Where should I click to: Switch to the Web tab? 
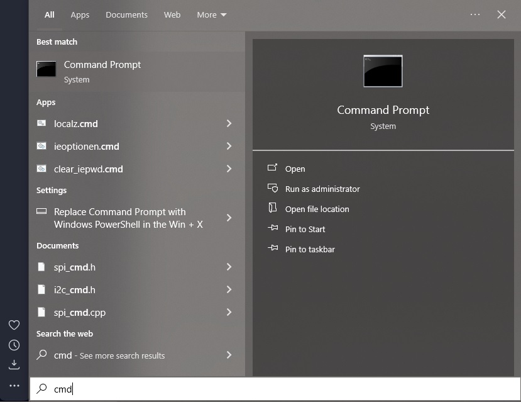tap(172, 14)
